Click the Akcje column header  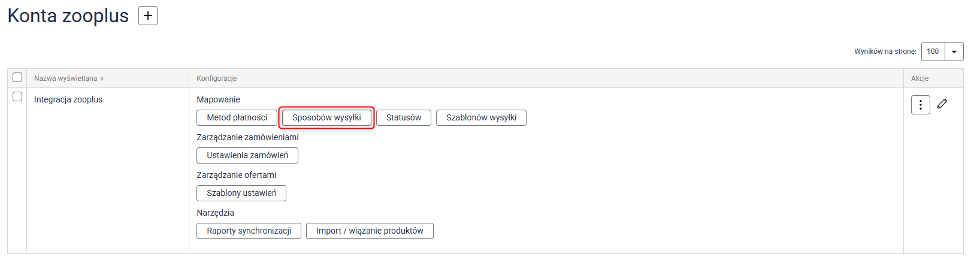919,78
